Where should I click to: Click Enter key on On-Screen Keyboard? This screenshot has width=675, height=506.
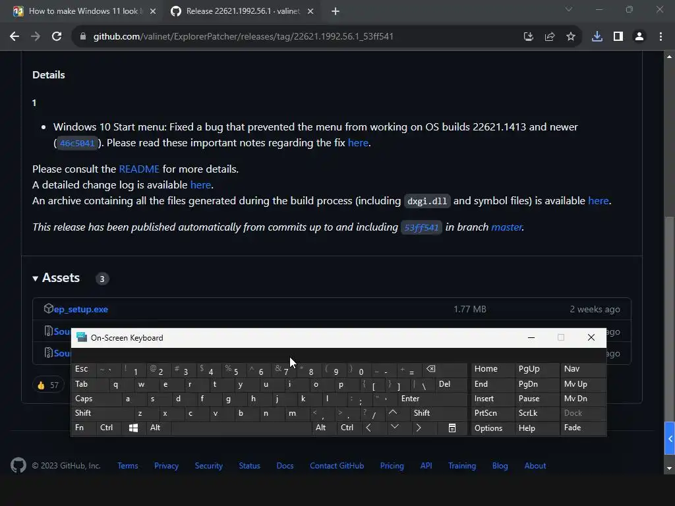(432, 399)
